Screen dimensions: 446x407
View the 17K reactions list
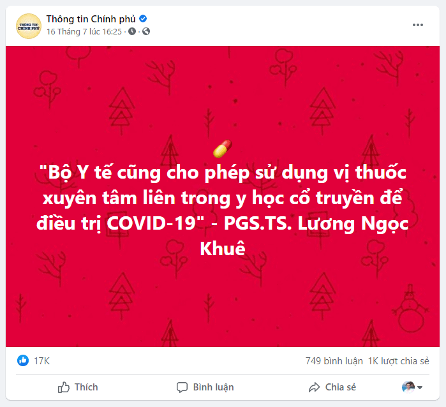point(42,361)
